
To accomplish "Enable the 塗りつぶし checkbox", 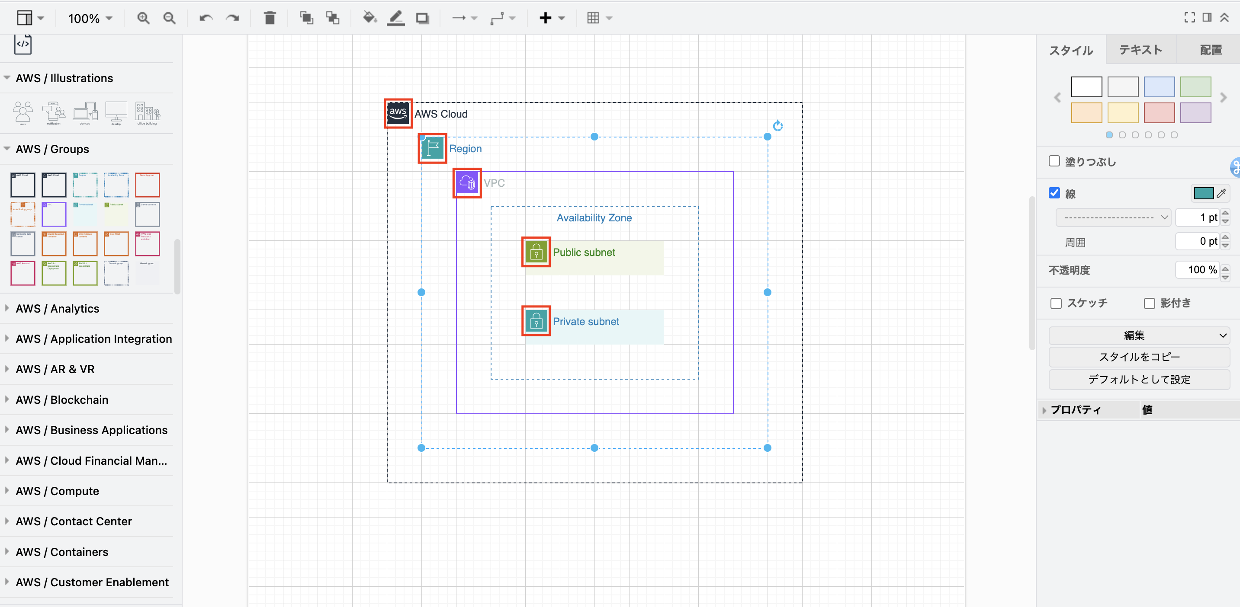I will (x=1054, y=162).
